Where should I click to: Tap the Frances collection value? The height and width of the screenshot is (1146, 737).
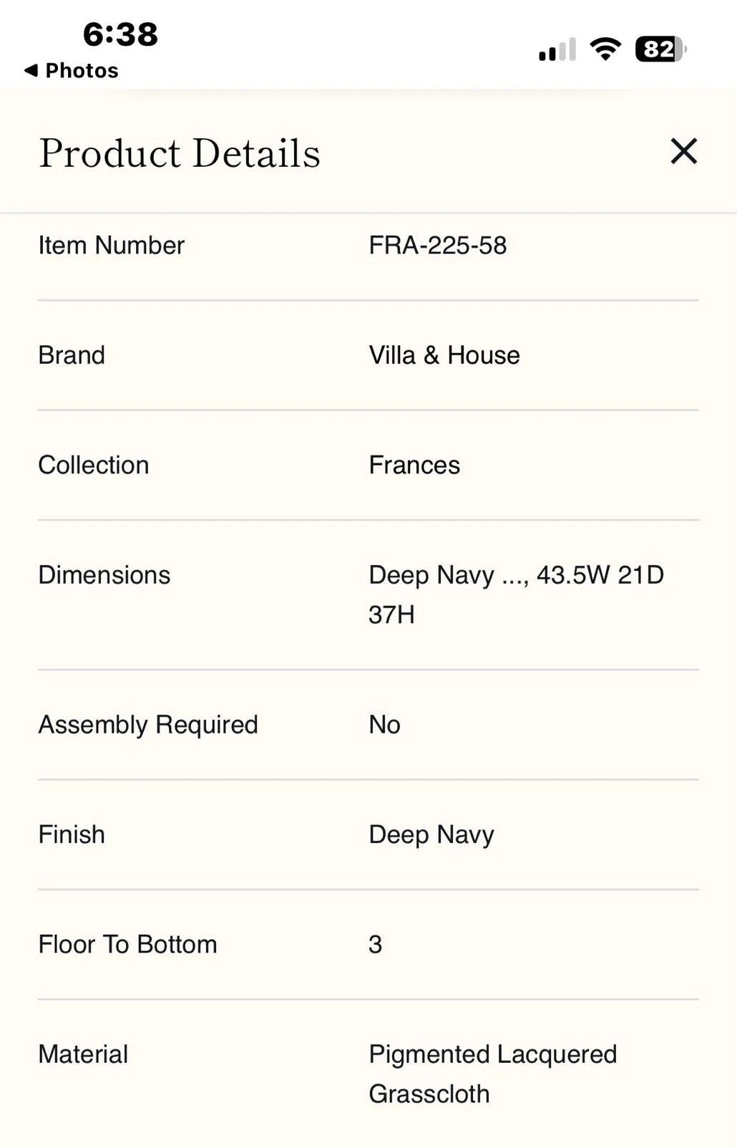click(x=414, y=465)
